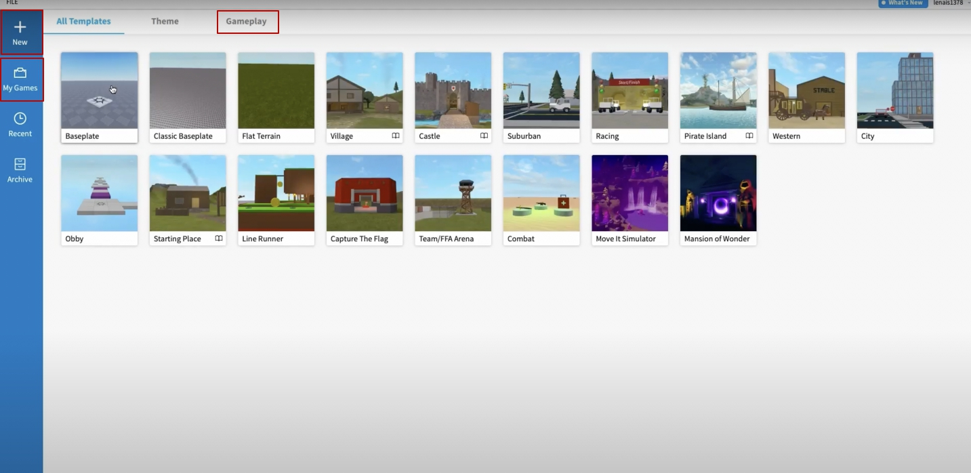Screen dimensions: 971x473
Task: Click the What's New button
Action: (902, 3)
